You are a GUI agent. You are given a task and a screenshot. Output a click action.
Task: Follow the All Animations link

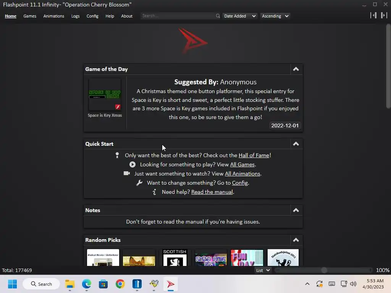242,174
